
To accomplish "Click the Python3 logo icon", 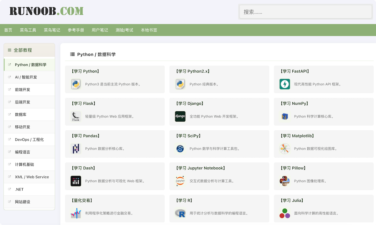I will (76, 84).
